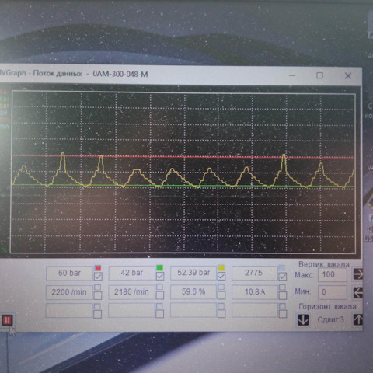This screenshot has height=373, width=373.
Task: Close the Поток данных window
Action: pos(348,75)
